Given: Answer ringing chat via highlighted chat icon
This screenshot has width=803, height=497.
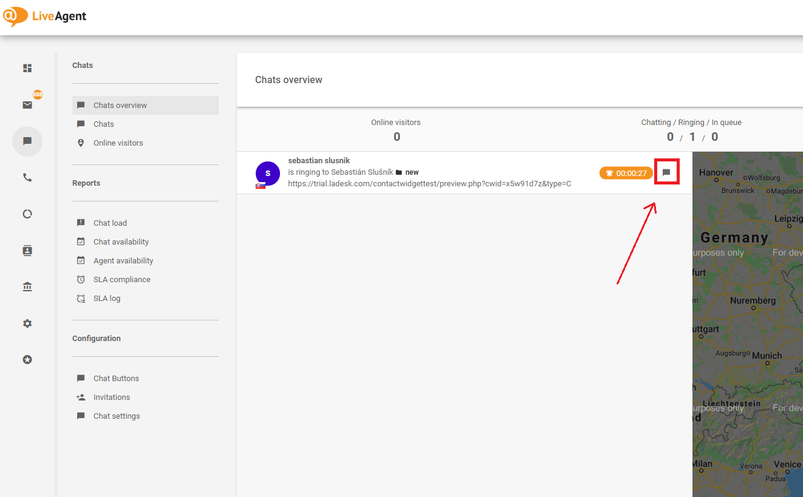Looking at the screenshot, I should pyautogui.click(x=666, y=172).
